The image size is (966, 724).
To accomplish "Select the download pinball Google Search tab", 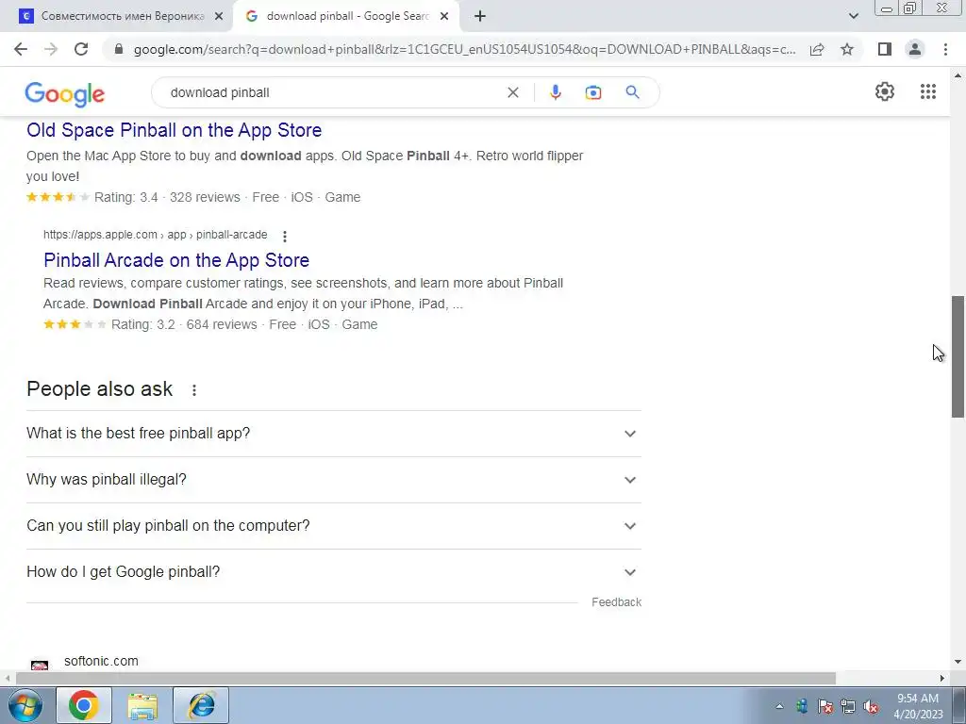I will [x=345, y=16].
